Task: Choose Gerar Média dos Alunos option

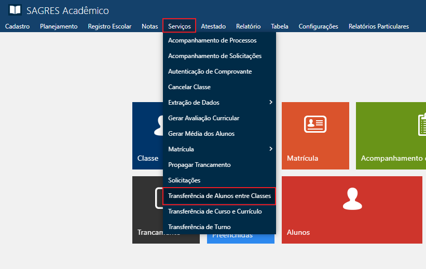Action: (201, 134)
